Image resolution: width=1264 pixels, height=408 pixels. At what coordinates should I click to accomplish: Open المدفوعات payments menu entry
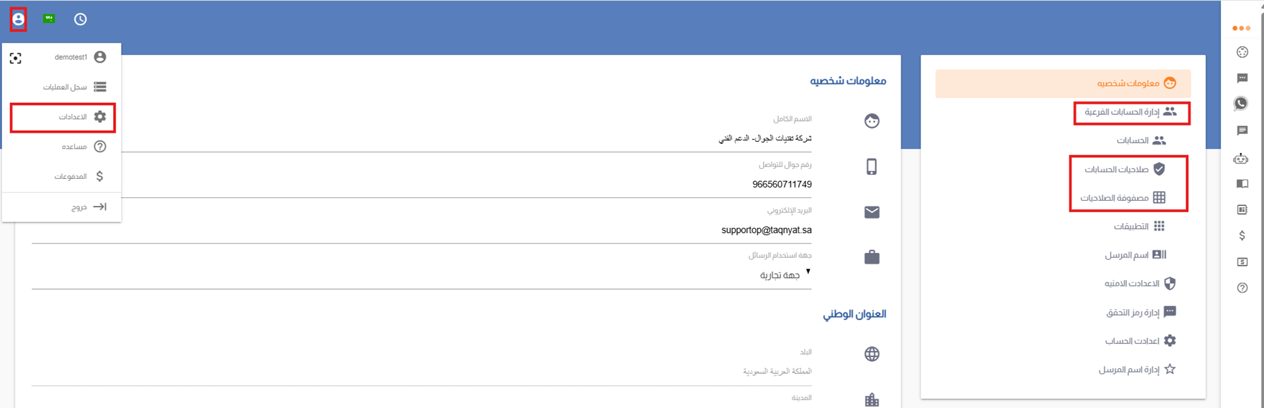(x=61, y=176)
